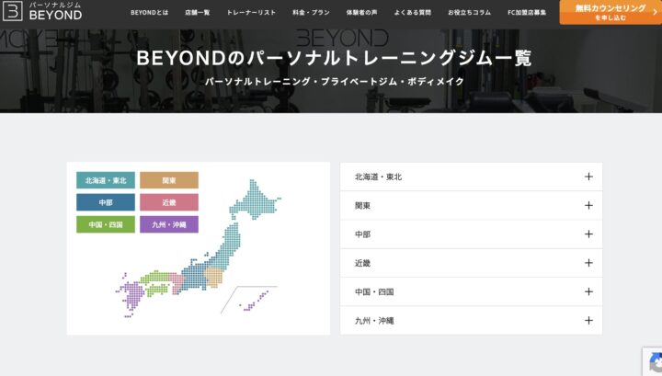Select the 北海道・東北 region map button
This screenshot has height=376, width=662.
pos(106,180)
